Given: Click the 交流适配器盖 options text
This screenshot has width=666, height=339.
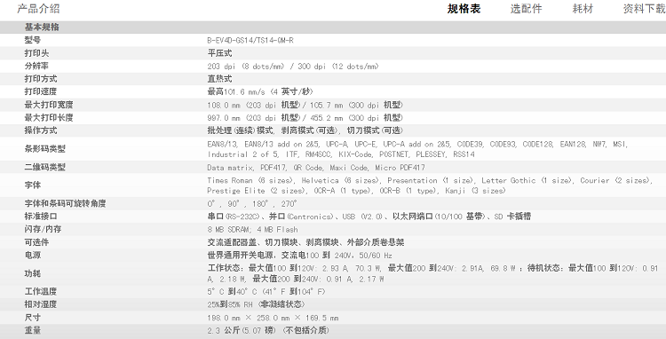Looking at the screenshot, I should (305, 242).
